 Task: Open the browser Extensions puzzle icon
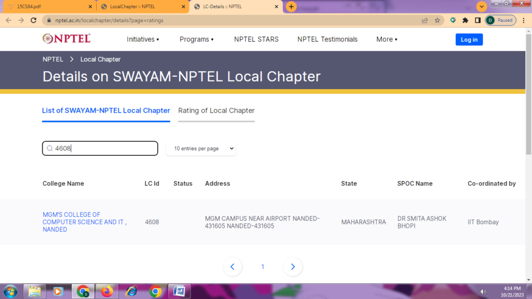tap(465, 20)
